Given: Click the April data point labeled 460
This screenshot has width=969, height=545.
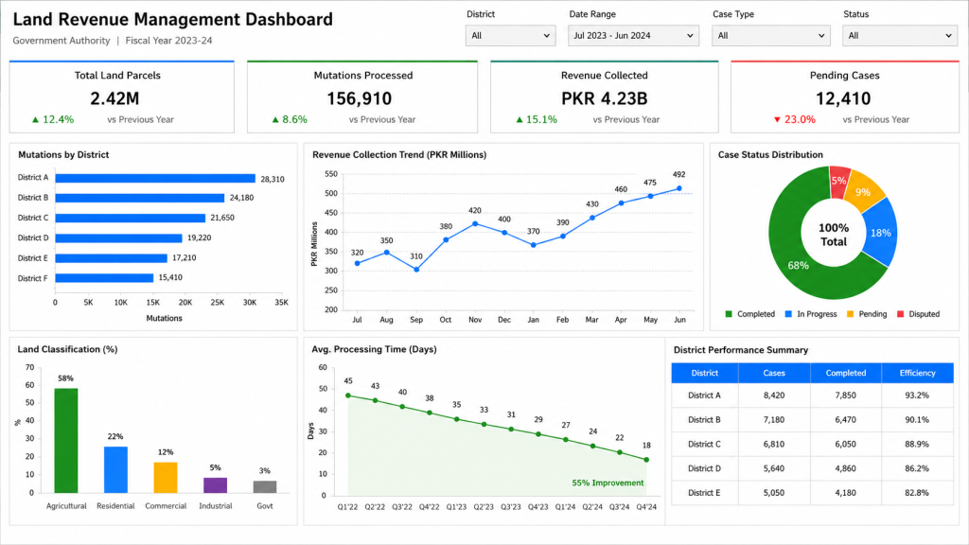Looking at the screenshot, I should tap(621, 202).
